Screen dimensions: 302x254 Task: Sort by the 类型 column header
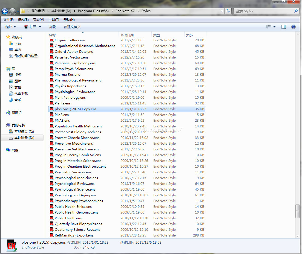click(168, 35)
